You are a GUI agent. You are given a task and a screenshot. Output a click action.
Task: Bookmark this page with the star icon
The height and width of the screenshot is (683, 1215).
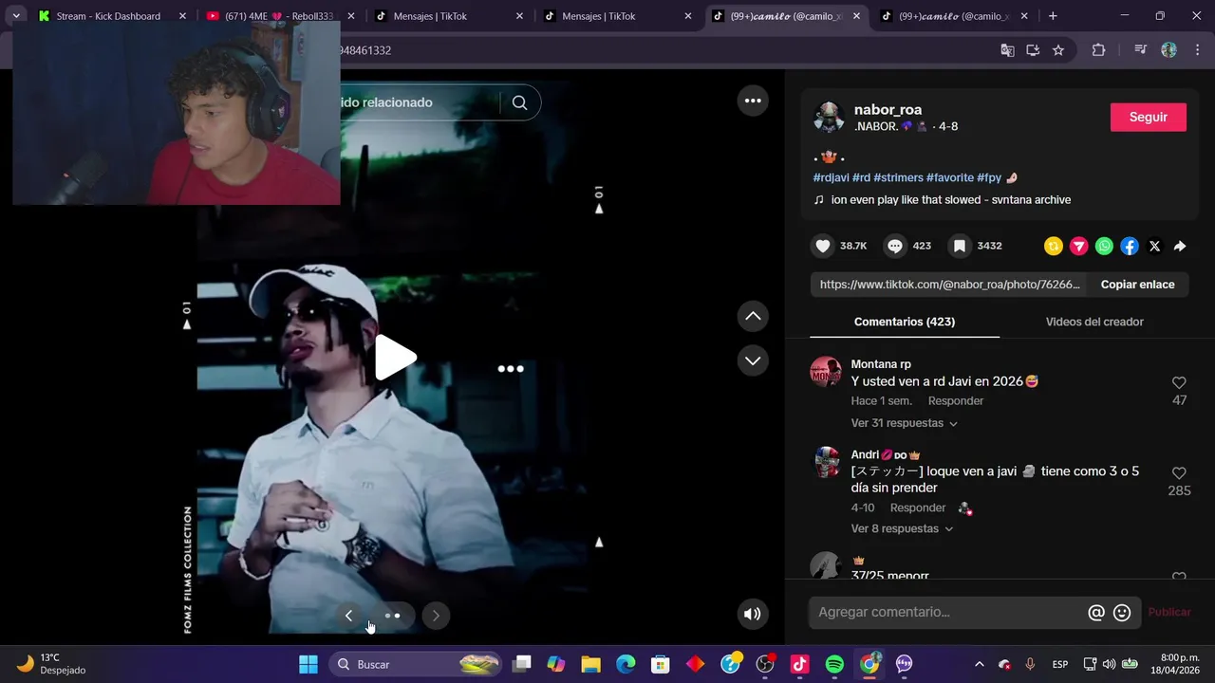point(1058,50)
